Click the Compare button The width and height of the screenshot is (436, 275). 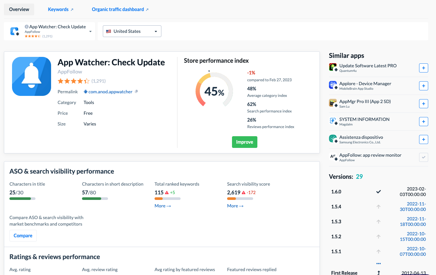[23, 236]
